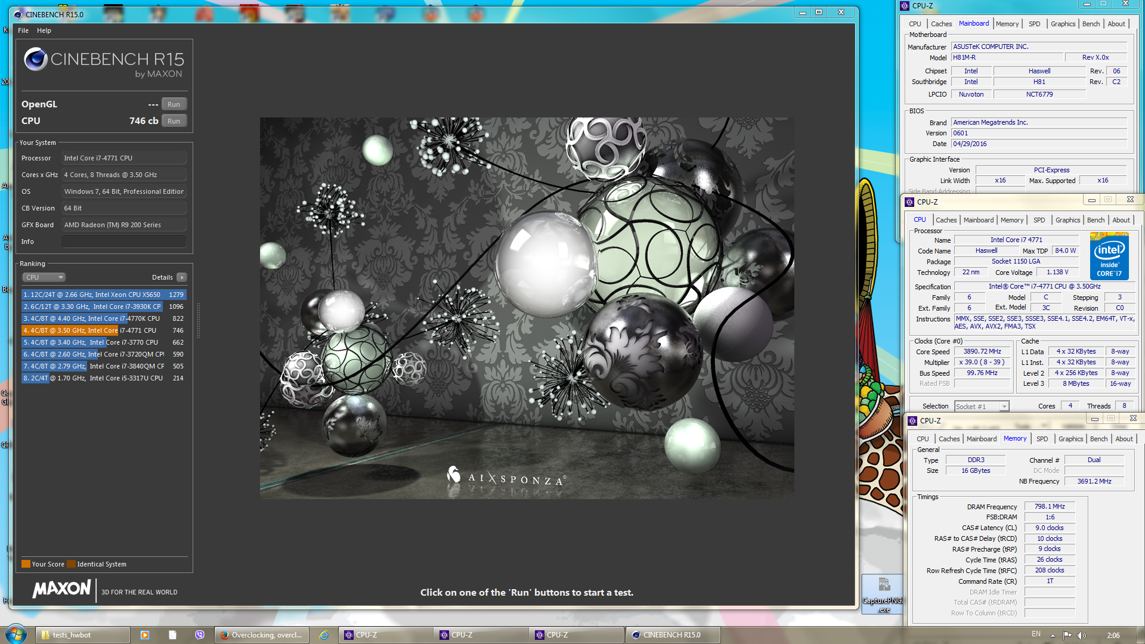Open Action Center flag in tray

tap(1067, 635)
